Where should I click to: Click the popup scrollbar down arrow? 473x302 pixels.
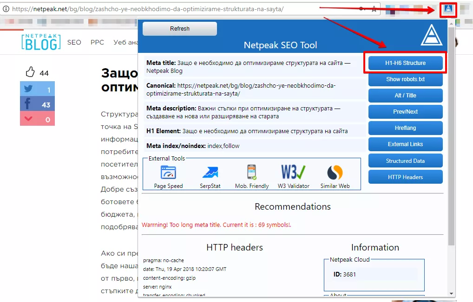pos(451,294)
